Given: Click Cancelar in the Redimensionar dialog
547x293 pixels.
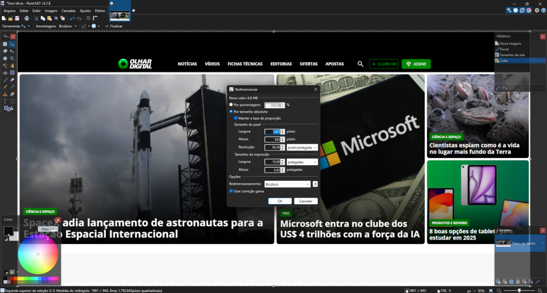Looking at the screenshot, I should [x=306, y=201].
